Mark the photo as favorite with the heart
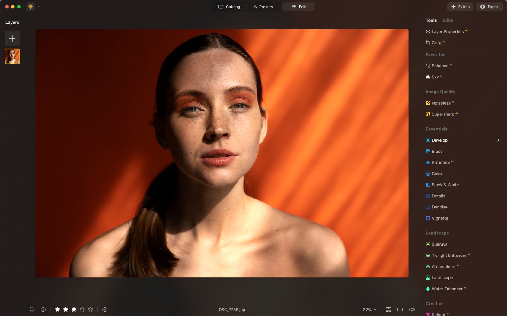 tap(32, 309)
